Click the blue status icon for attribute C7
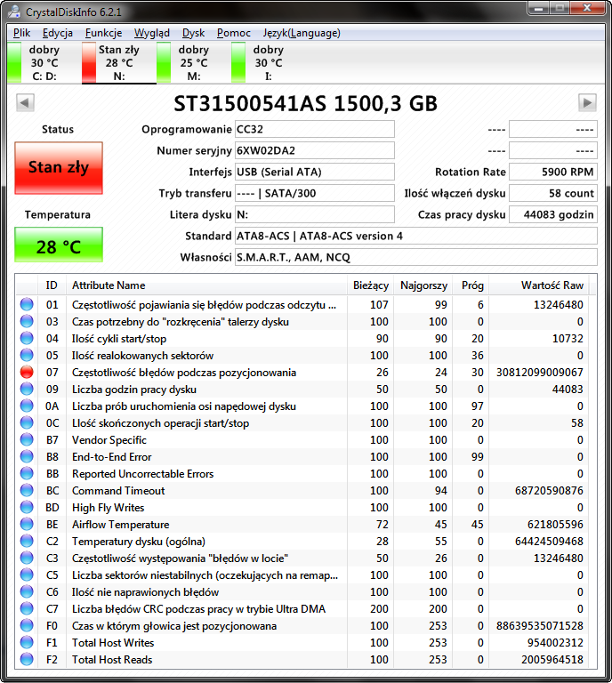The image size is (612, 683). click(27, 609)
